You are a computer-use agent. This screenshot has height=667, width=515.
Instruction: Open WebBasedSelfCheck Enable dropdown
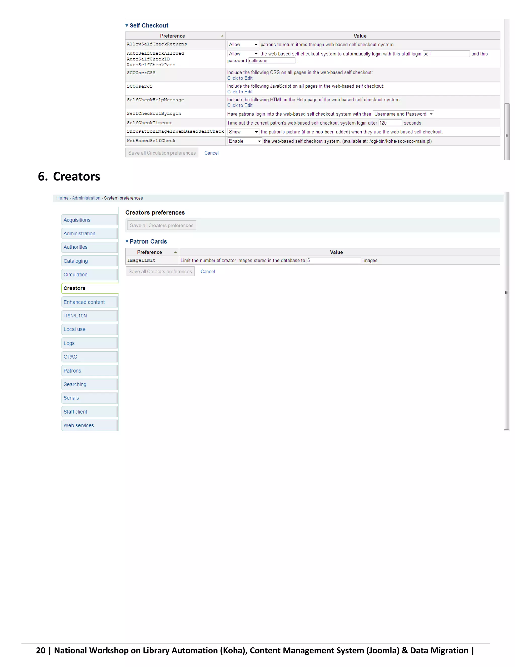pos(244,141)
